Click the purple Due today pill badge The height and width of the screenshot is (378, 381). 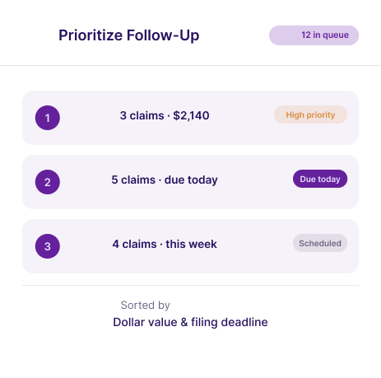point(320,179)
